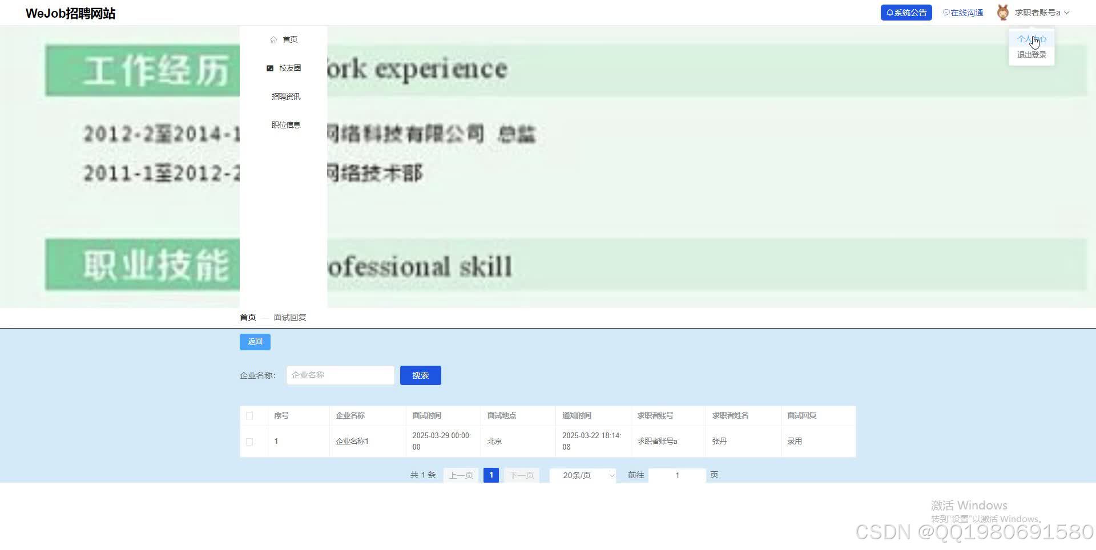Click the picture icon beside 校友圈
This screenshot has width=1096, height=550.
click(270, 68)
